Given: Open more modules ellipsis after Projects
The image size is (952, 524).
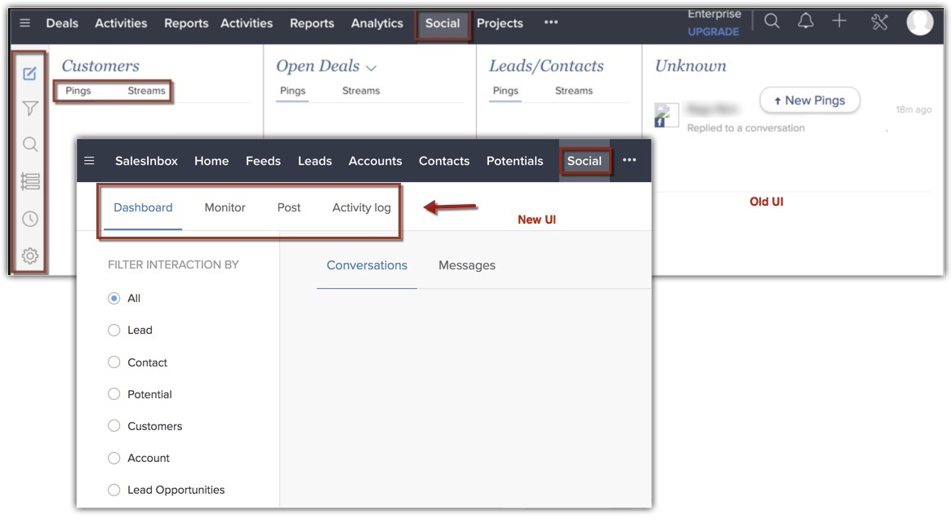Looking at the screenshot, I should point(550,23).
